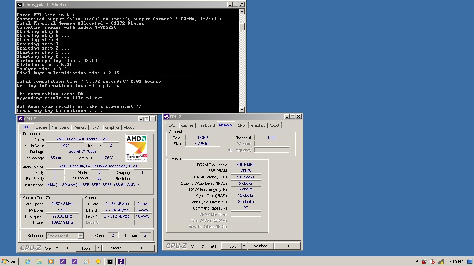
Task: Click the 9:09 PM clock
Action: coord(456,261)
